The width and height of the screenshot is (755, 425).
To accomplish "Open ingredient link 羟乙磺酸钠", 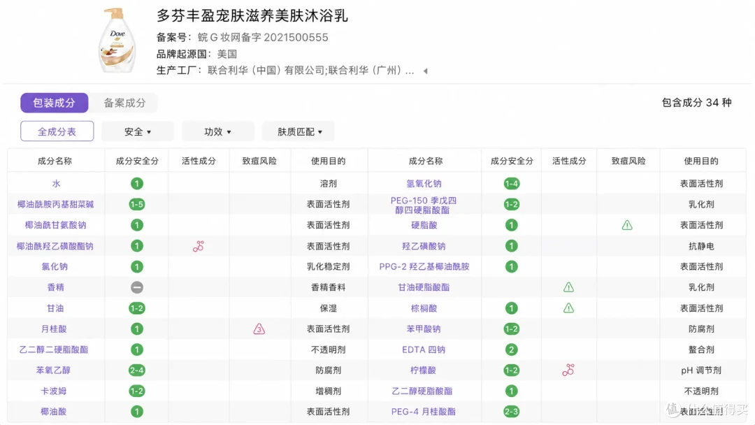I will 424,247.
